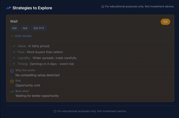Click the X icon beside Timing
Image resolution: width=179 pixels, height=118 pixels.
point(14,64)
